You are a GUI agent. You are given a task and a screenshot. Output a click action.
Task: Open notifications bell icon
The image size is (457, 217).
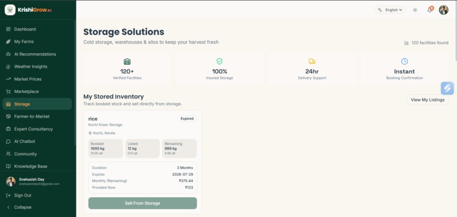point(430,10)
